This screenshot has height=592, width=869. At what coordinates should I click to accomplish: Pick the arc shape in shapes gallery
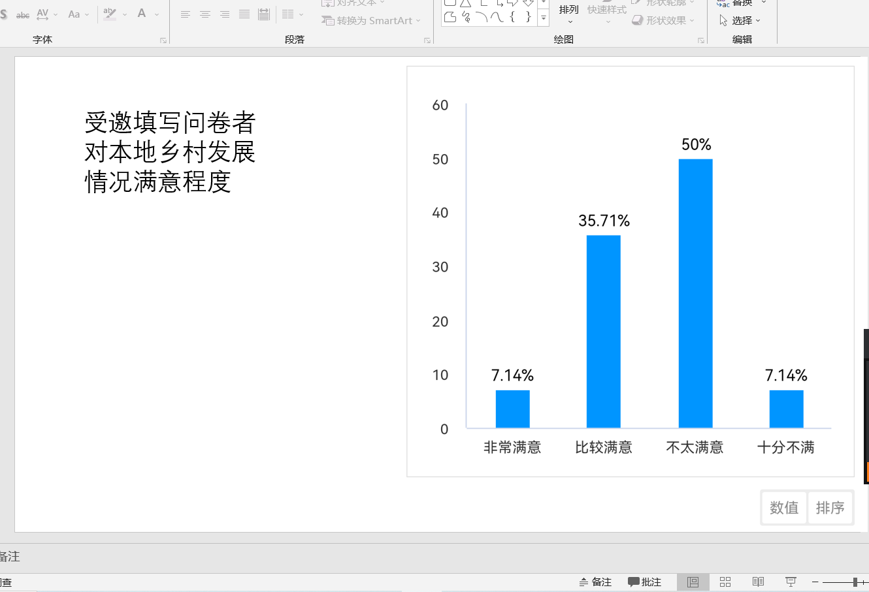tap(482, 17)
